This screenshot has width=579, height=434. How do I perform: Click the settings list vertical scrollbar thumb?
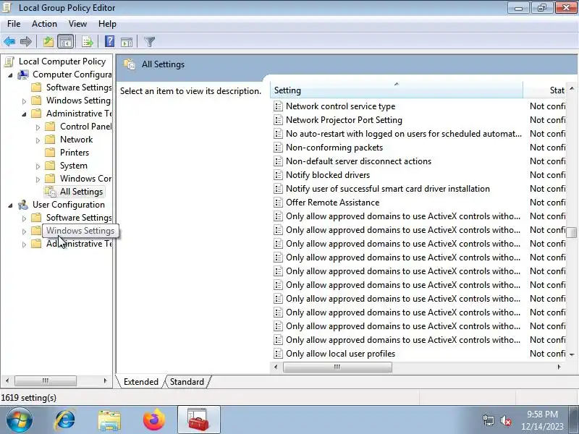point(572,232)
